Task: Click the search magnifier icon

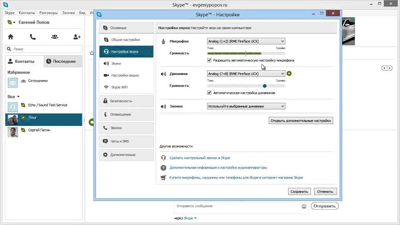Action: 9,49
